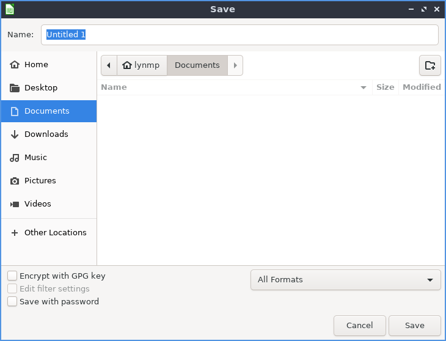This screenshot has height=341, width=446.
Task: Click the path bar right scroll arrow
Action: pyautogui.click(x=235, y=65)
